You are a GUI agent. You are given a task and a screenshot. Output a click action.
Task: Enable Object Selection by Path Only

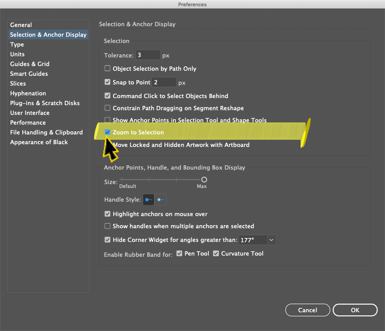pyautogui.click(x=107, y=68)
